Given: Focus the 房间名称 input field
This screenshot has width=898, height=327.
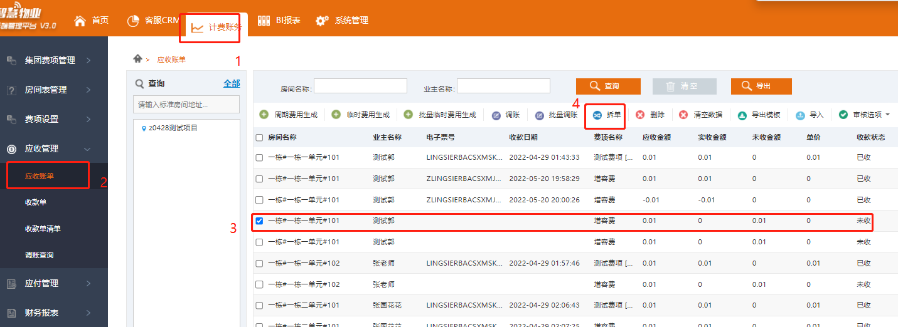Looking at the screenshot, I should coord(360,86).
